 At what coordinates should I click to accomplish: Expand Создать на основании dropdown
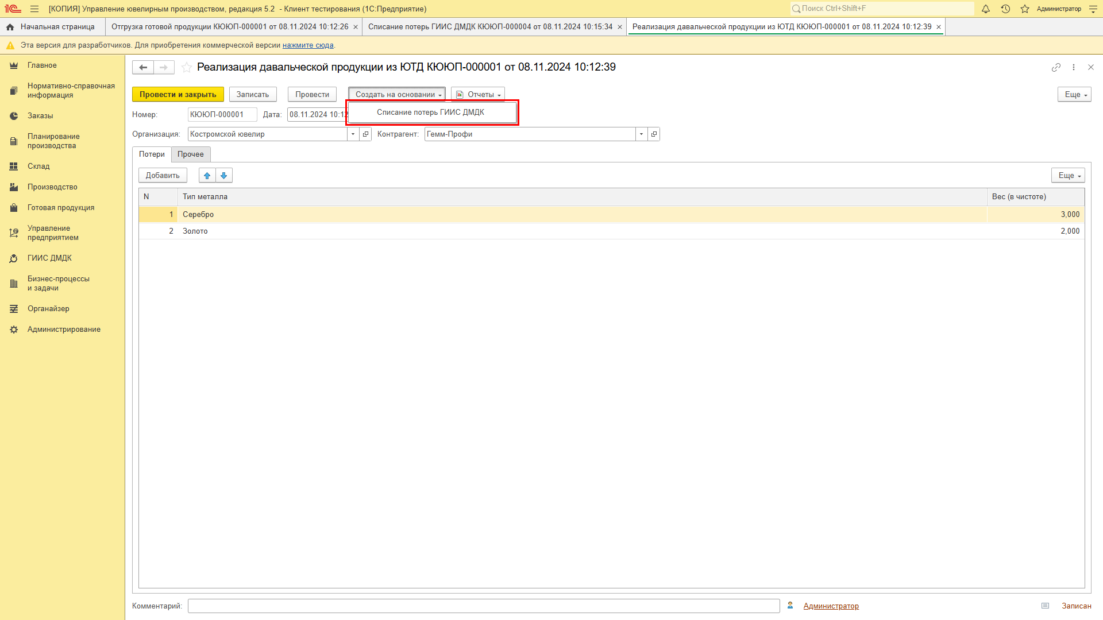pos(397,95)
